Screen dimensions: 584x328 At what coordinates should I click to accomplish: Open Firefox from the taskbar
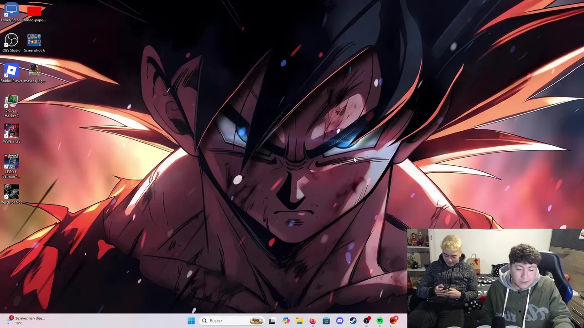(313, 321)
